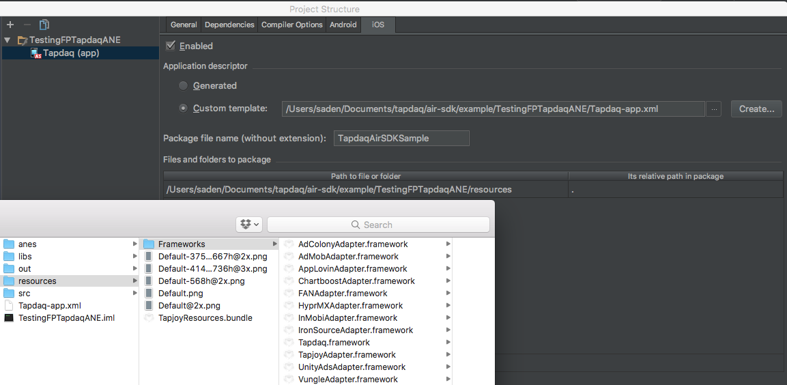The width and height of the screenshot is (787, 385).
Task: Click the Default-568h@2x.png file icon
Action: pos(149,281)
